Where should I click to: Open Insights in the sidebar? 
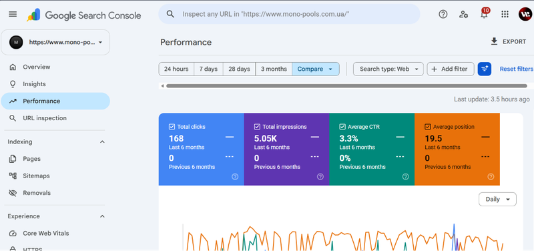point(55,84)
